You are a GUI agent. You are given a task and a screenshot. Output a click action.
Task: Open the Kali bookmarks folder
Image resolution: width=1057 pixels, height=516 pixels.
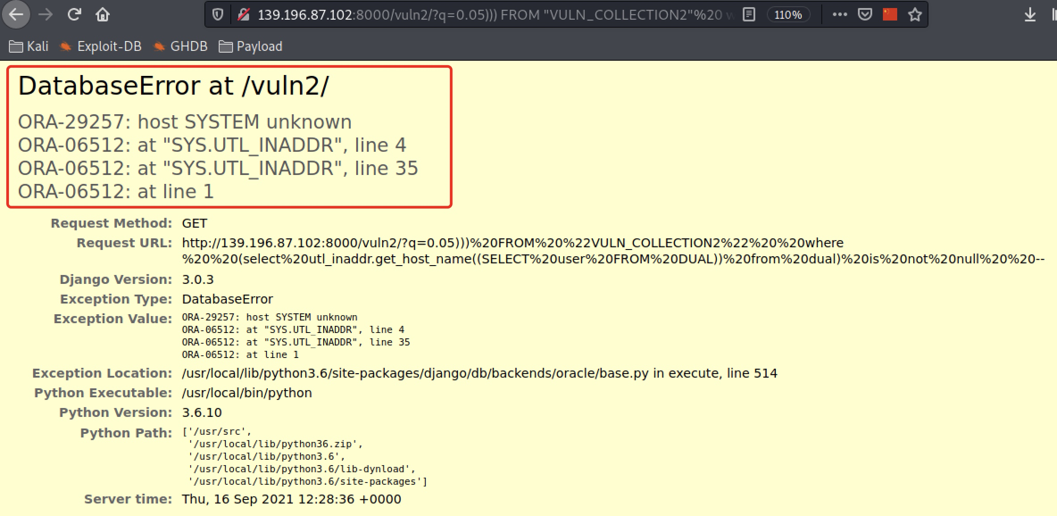tap(29, 46)
